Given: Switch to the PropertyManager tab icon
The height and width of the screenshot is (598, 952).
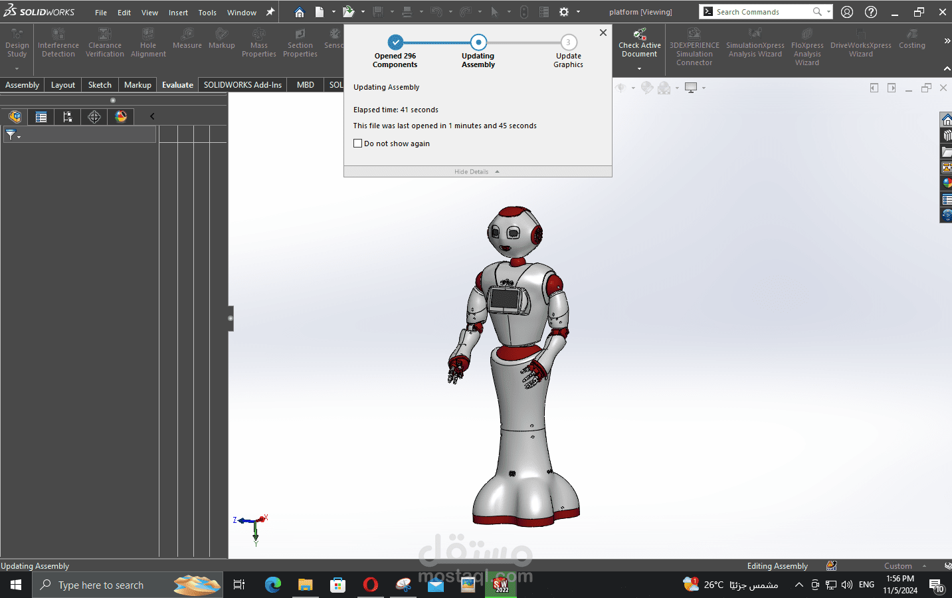Looking at the screenshot, I should 41,117.
